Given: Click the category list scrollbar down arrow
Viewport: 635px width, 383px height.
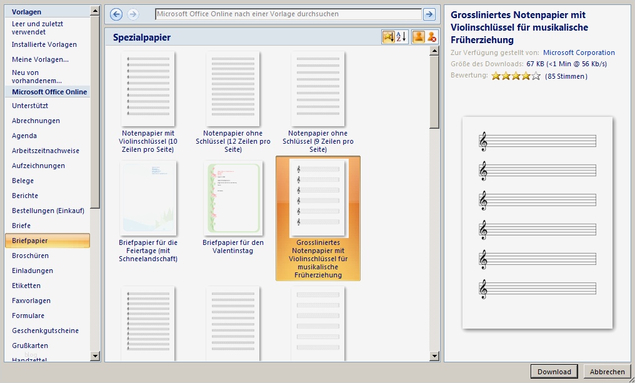Looking at the screenshot, I should point(95,356).
